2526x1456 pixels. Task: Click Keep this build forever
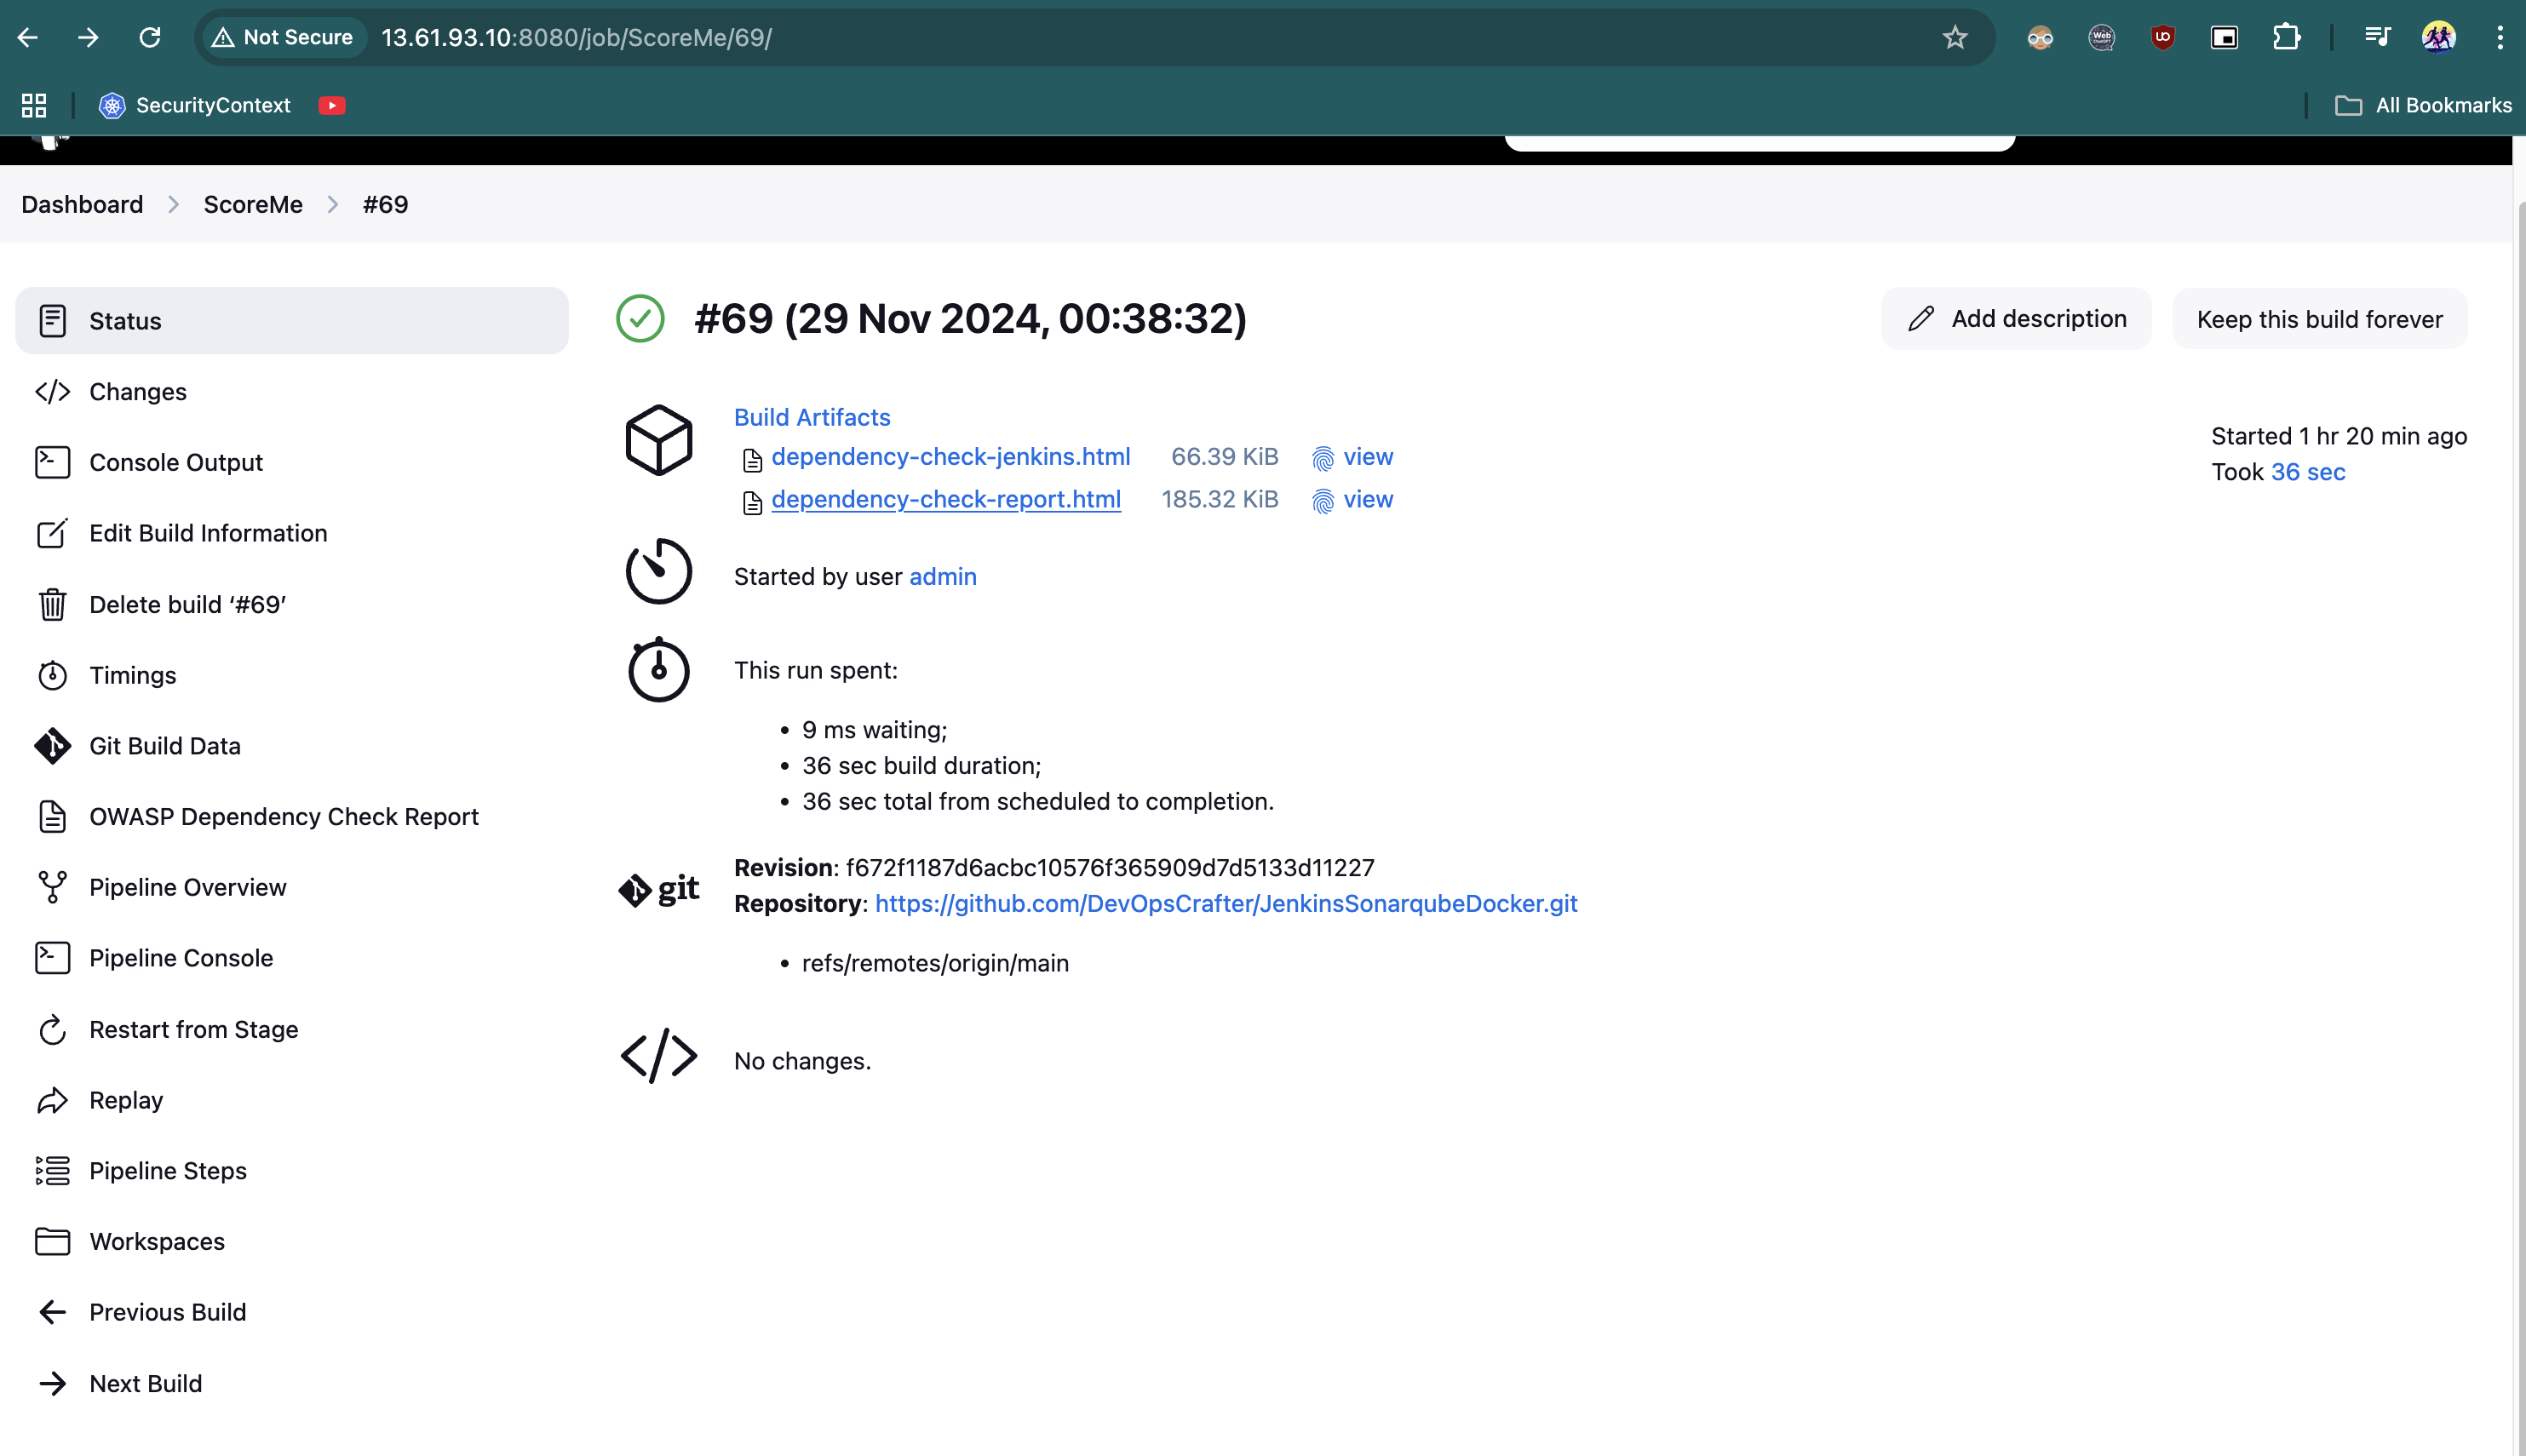tap(2319, 319)
